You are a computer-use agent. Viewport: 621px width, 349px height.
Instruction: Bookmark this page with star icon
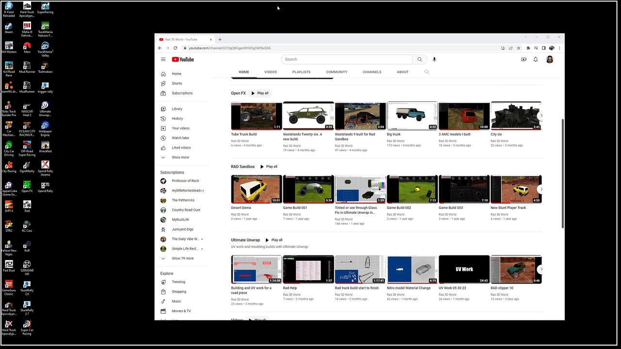click(519, 48)
